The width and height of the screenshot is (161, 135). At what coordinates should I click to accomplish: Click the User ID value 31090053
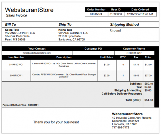pos(116,14)
